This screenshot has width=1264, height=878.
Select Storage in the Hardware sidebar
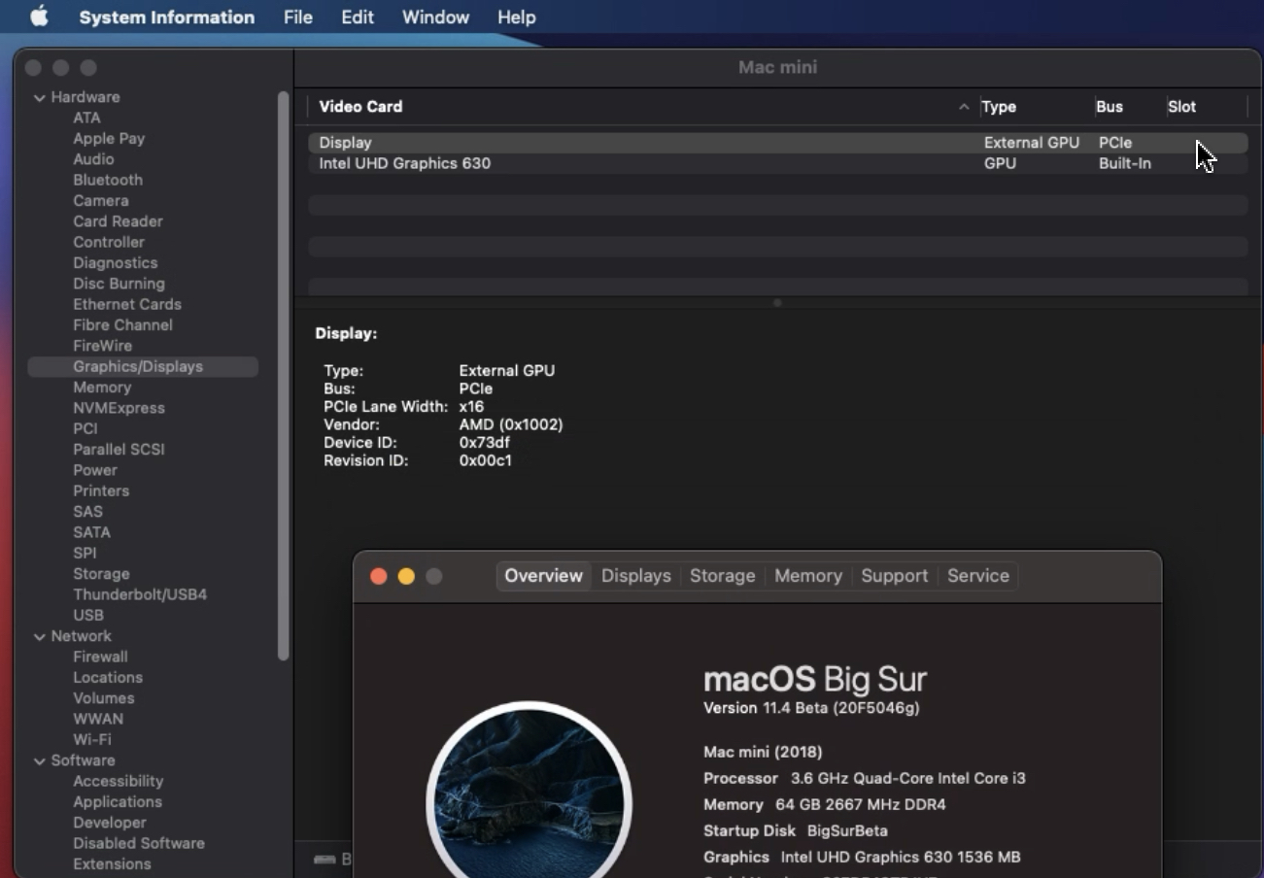[x=101, y=573]
